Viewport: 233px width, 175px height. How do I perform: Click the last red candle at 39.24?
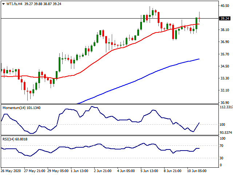pos(199,18)
